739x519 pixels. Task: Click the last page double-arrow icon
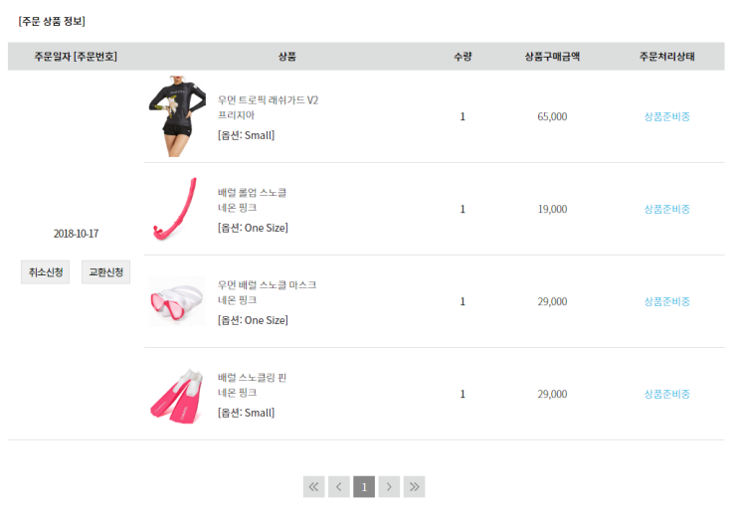pos(414,486)
